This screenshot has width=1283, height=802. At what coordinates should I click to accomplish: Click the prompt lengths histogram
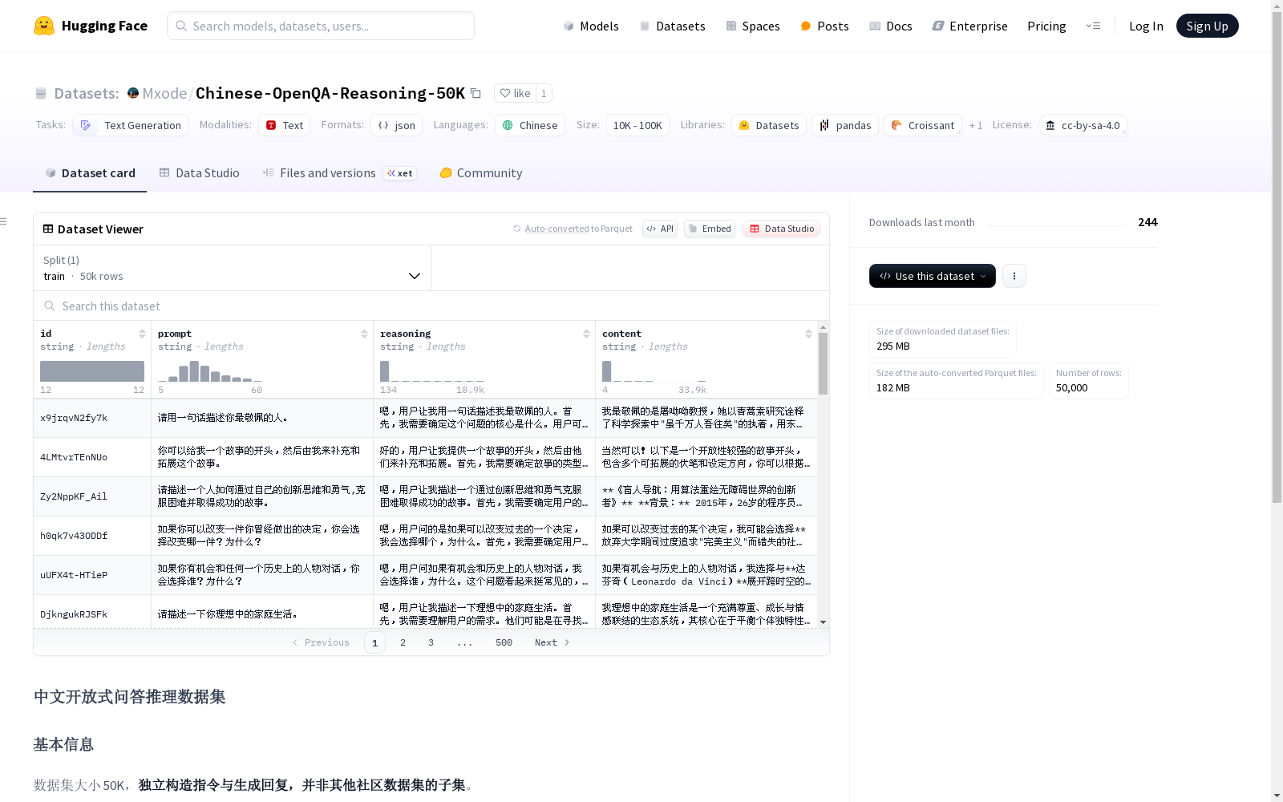pyautogui.click(x=210, y=371)
